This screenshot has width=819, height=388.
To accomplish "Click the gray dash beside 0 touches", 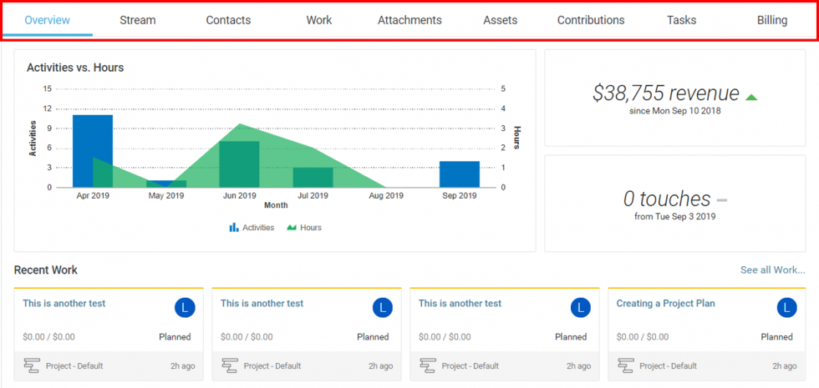I will (x=722, y=200).
